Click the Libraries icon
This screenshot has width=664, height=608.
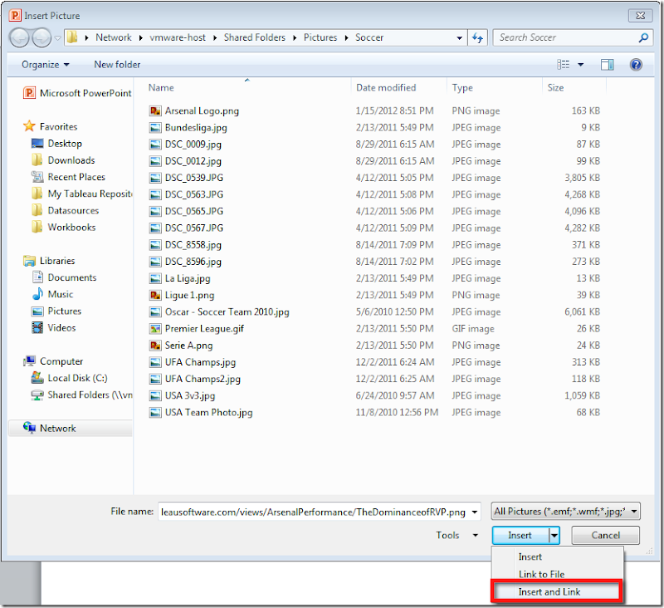coord(29,261)
